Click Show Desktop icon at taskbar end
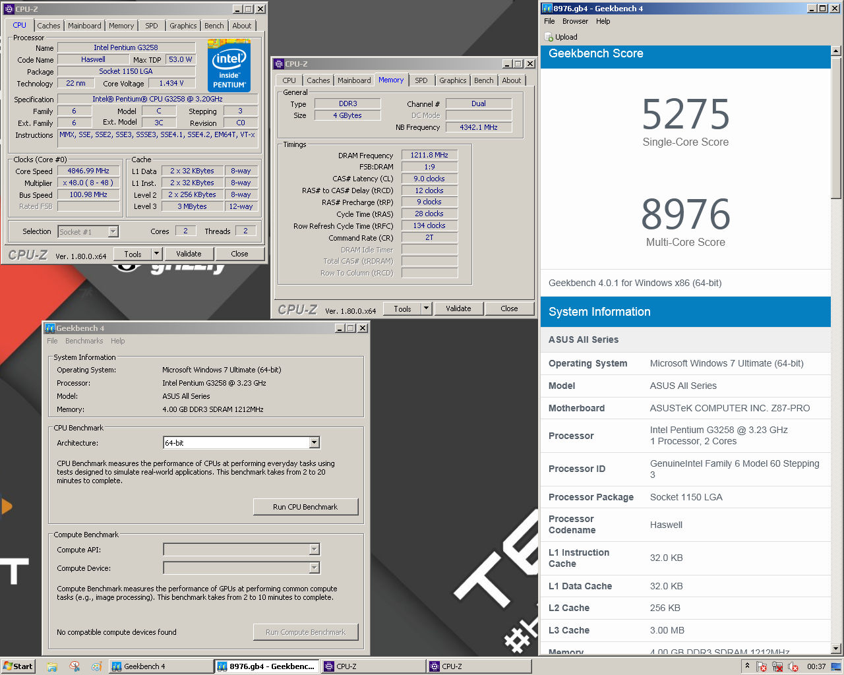This screenshot has width=844, height=675. [x=836, y=666]
